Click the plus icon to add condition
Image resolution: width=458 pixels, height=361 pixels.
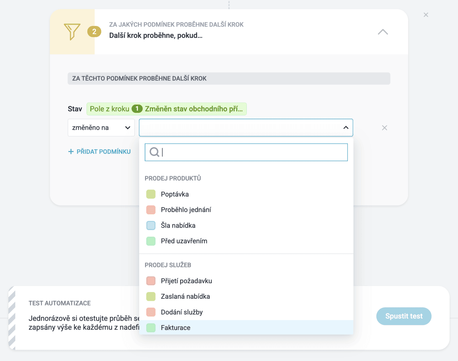coord(71,152)
